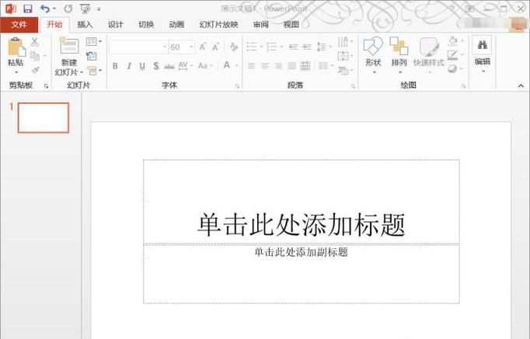Select slide 1 thumbnail
530x339 pixels.
(44, 117)
